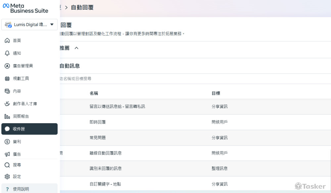The image size is (331, 193).
Task: Collapse the 推薦 section
Action: click(76, 48)
